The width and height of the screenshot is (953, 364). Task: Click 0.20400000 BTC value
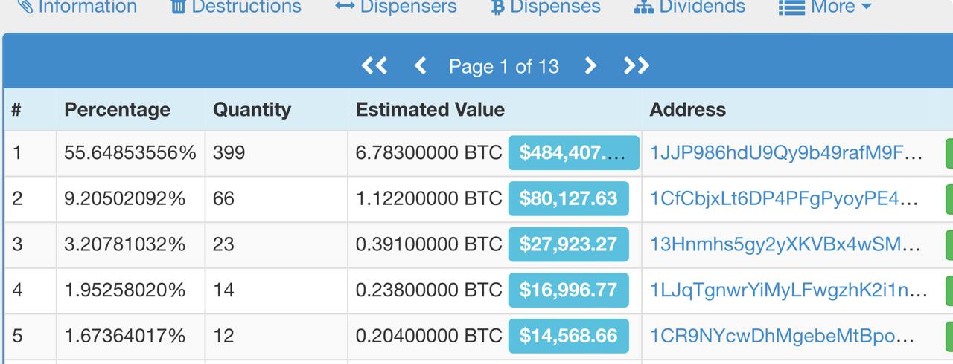tap(429, 336)
